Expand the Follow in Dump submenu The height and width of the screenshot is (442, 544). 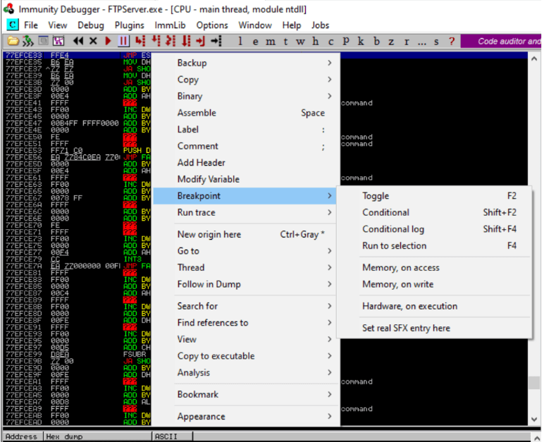[246, 284]
